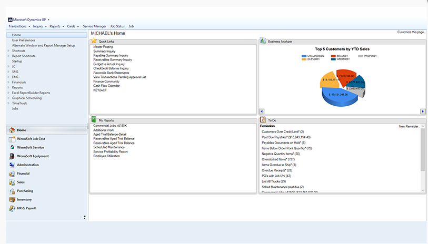Viewport: 428px width, 244px height.
Task: Open Service Profitability Report
Action: tap(111, 151)
